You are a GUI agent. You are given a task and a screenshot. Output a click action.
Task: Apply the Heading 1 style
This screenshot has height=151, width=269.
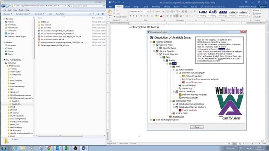click(203, 13)
